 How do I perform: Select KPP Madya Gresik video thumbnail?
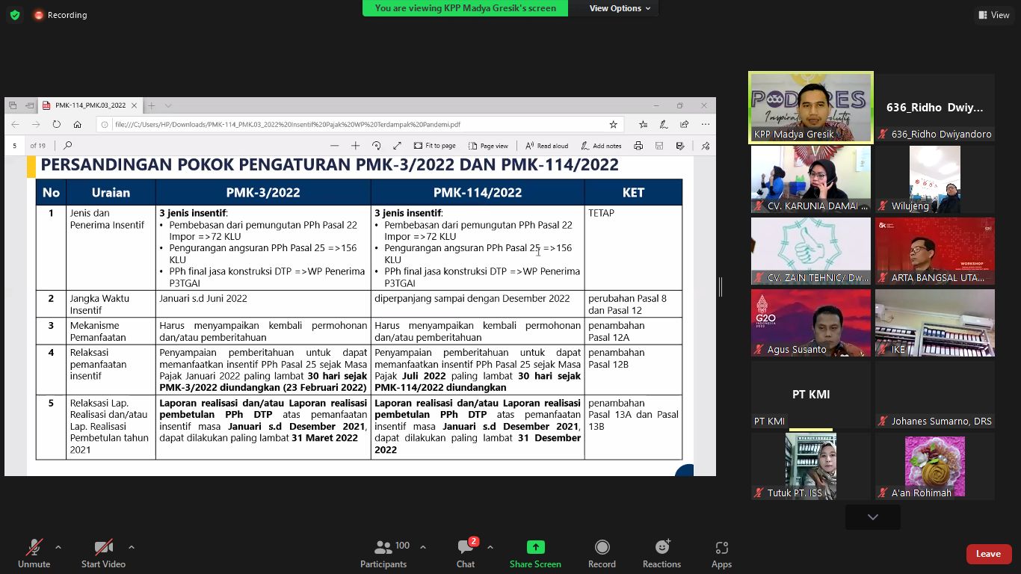tap(811, 108)
